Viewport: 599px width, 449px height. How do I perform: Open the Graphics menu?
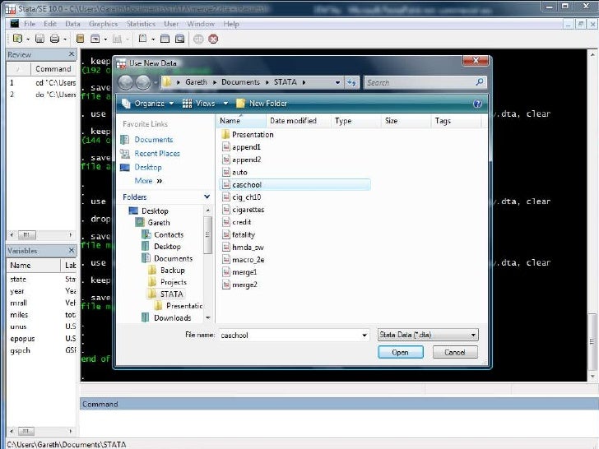click(x=103, y=24)
